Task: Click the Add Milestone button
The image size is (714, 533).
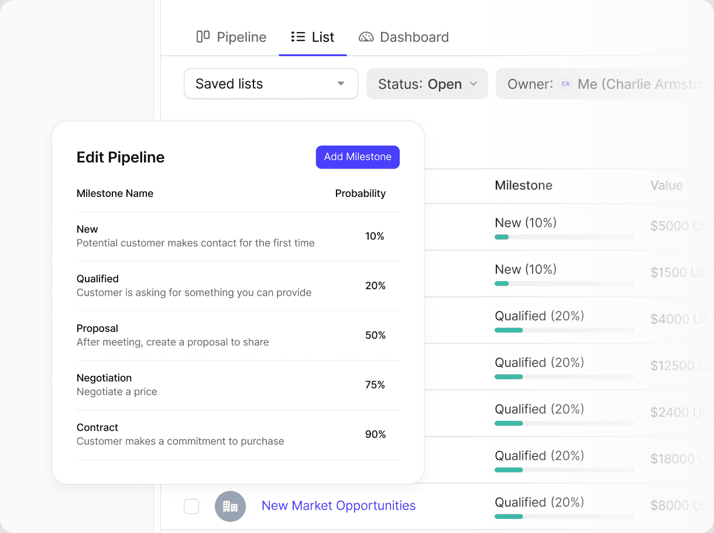Action: point(358,157)
